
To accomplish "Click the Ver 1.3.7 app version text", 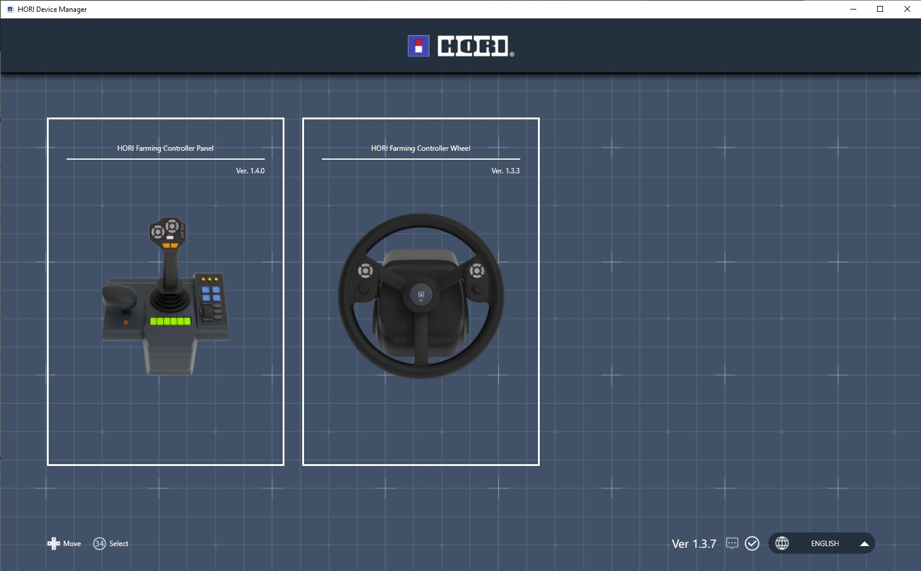I will 694,543.
